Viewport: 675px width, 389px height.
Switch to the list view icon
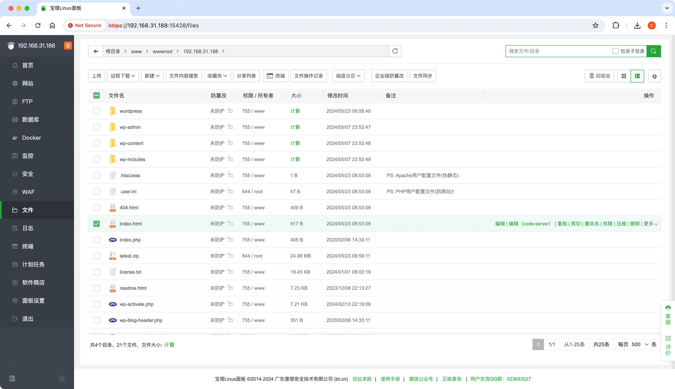pyautogui.click(x=637, y=76)
